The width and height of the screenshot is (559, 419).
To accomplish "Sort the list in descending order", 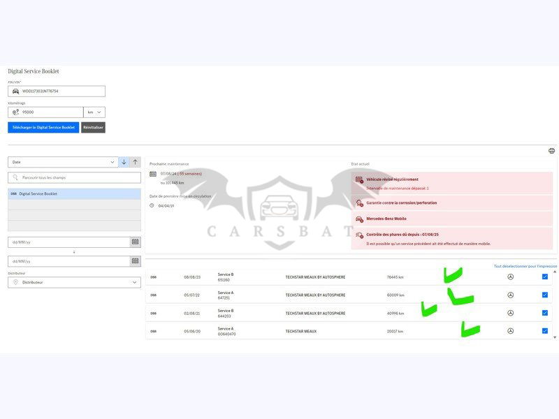I will [x=124, y=162].
